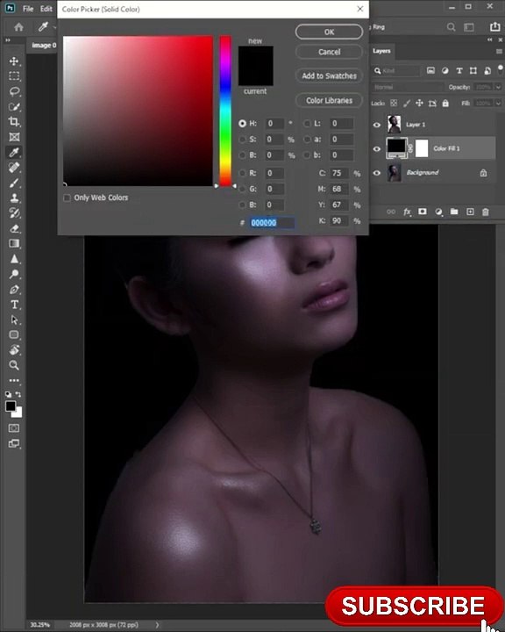Image resolution: width=505 pixels, height=632 pixels.
Task: Create a new layer
Action: (470, 212)
